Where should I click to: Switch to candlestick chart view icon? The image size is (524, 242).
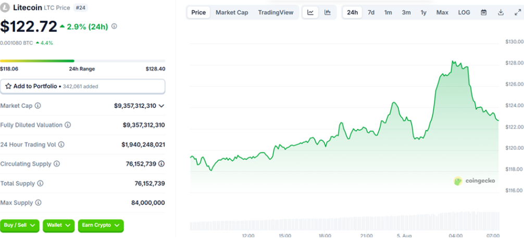pos(328,12)
